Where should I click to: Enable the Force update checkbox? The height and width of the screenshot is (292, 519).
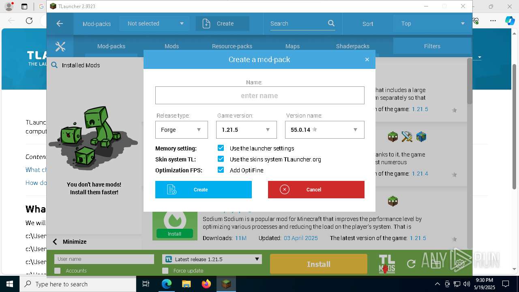pyautogui.click(x=165, y=271)
